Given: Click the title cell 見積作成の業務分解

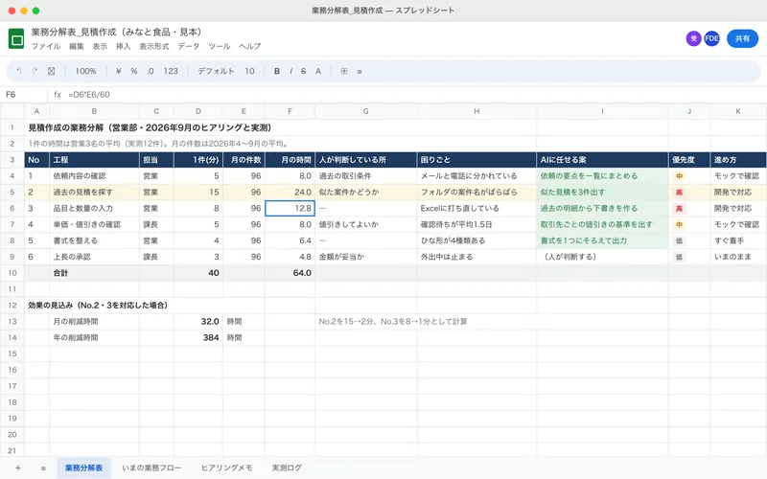Looking at the screenshot, I should click(150, 127).
